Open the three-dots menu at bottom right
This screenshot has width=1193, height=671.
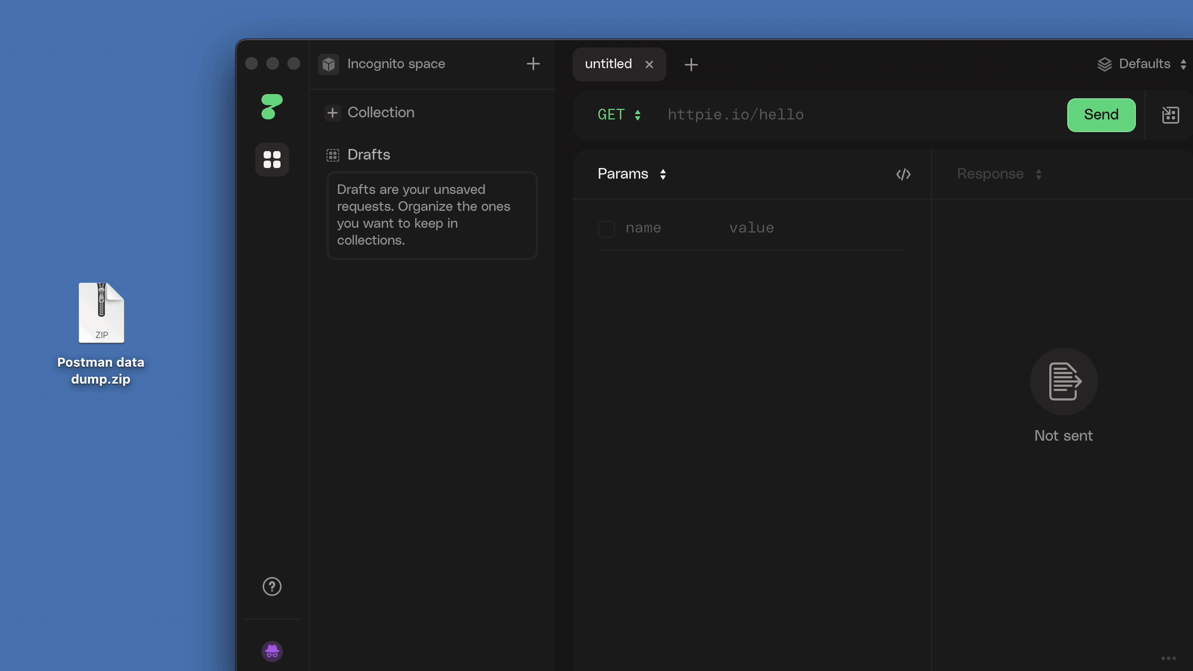pos(1168,658)
